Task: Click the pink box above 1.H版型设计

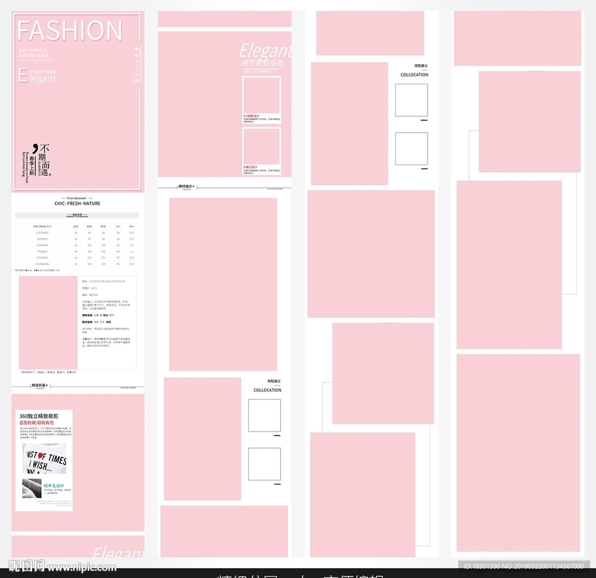Action: (261, 95)
